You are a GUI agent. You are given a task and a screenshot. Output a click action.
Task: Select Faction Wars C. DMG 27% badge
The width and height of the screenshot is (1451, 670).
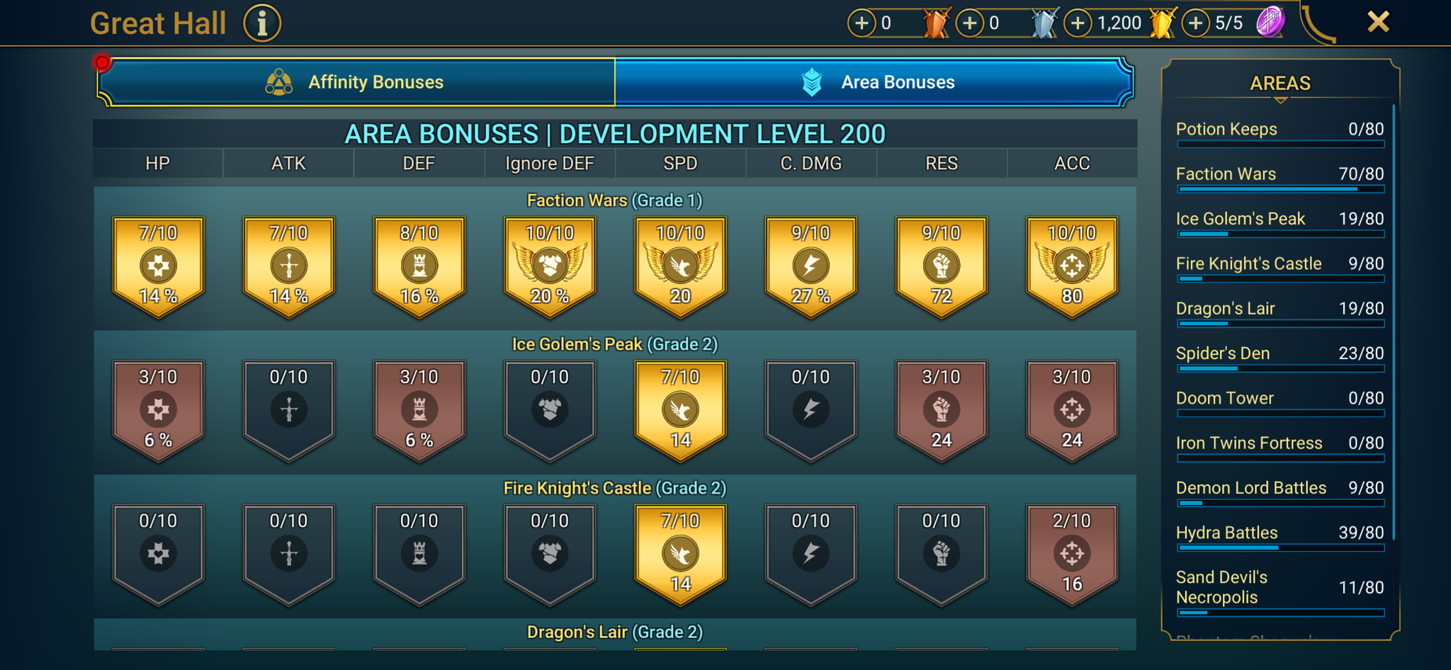(811, 267)
